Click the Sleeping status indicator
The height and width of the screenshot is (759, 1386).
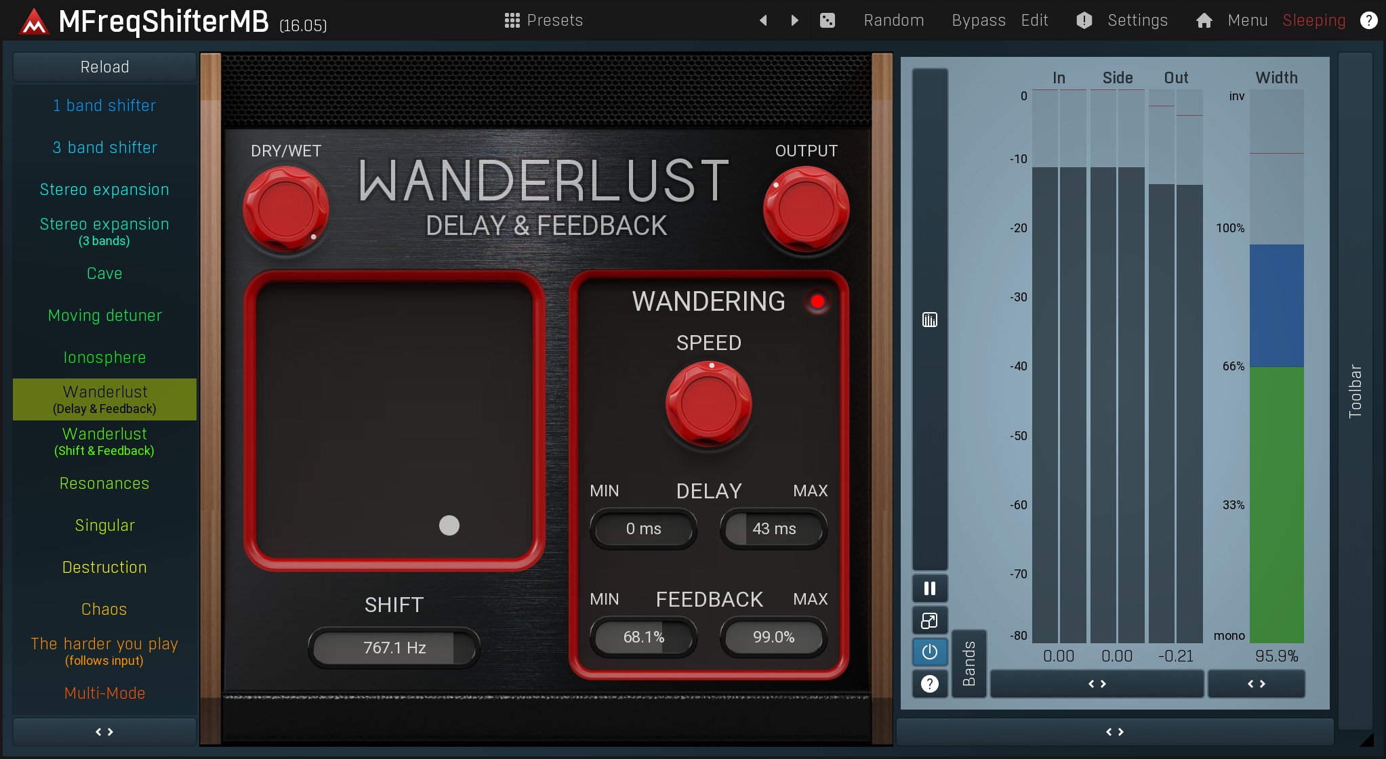click(1313, 20)
